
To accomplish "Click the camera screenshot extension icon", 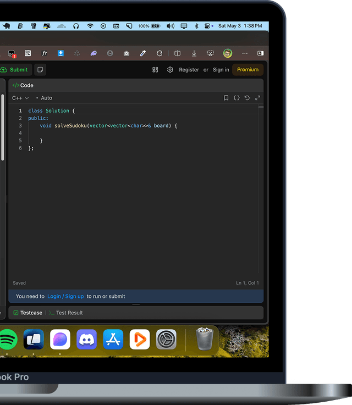I will (x=127, y=53).
